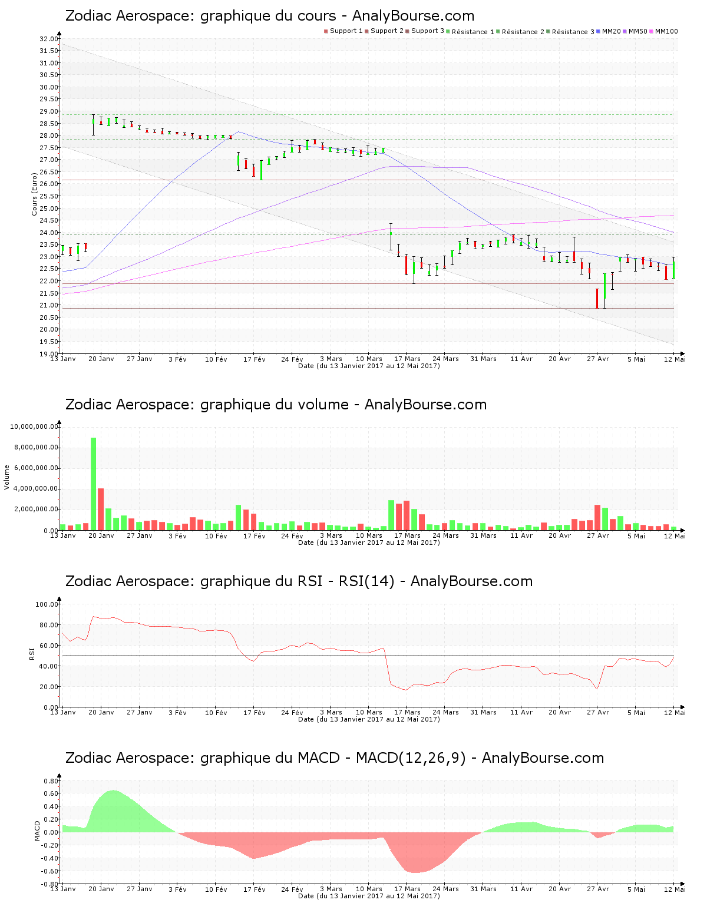
Task: Click the '12 Mai' date on the price chart
Action: coord(675,359)
